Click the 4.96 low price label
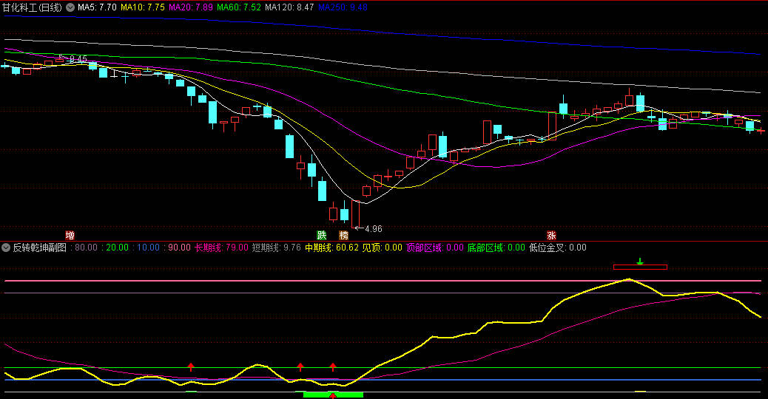Image resolution: width=768 pixels, height=399 pixels. [x=373, y=229]
